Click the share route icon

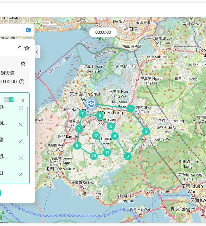19,48
